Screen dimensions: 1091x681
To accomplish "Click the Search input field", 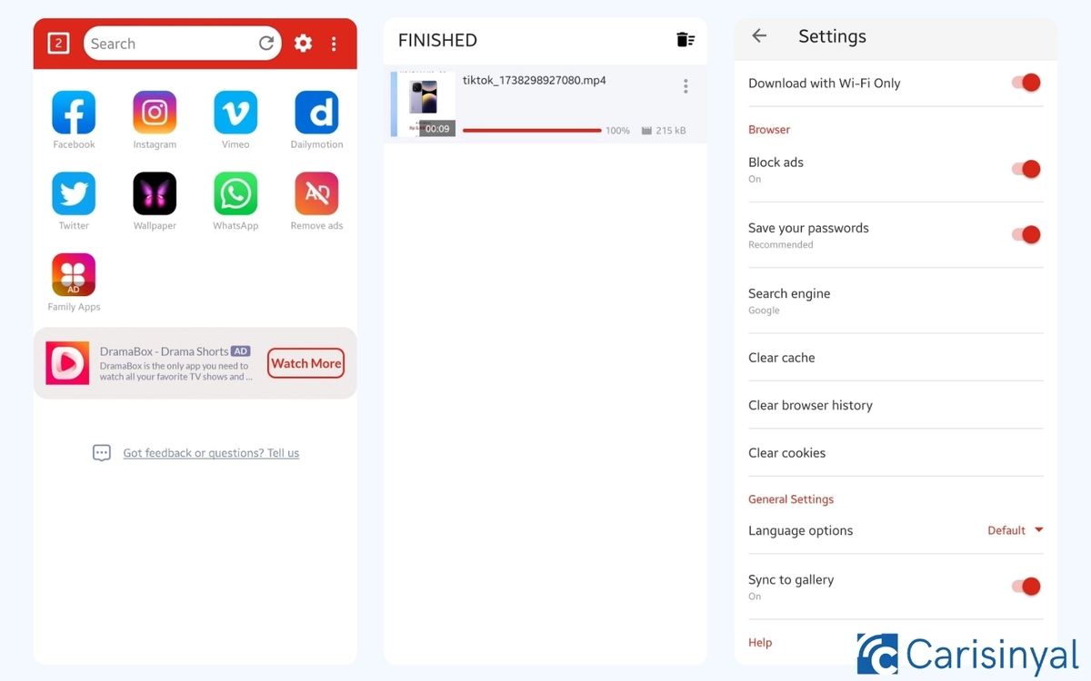I will tap(182, 43).
